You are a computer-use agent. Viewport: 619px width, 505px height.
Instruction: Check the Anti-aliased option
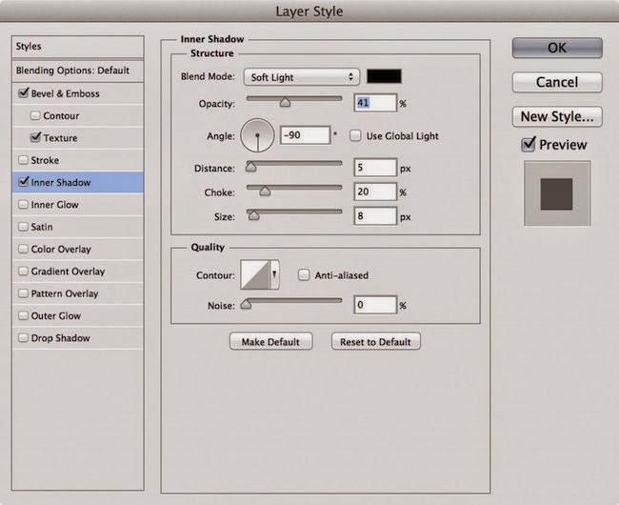point(304,274)
